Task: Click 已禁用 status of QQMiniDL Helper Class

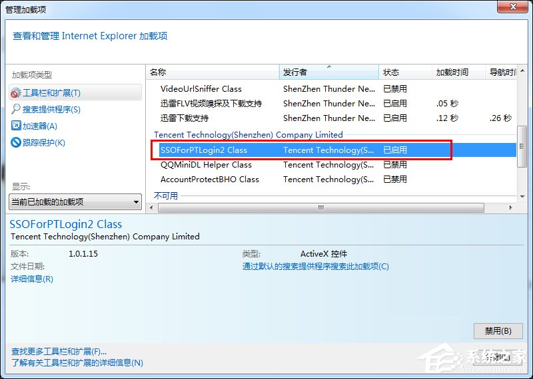Action: pyautogui.click(x=395, y=165)
